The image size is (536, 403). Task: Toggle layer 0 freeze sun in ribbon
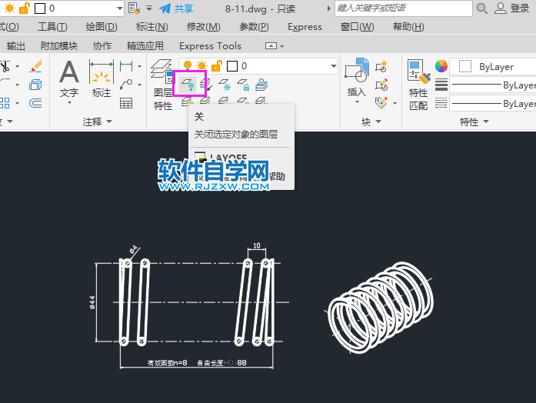pyautogui.click(x=201, y=65)
